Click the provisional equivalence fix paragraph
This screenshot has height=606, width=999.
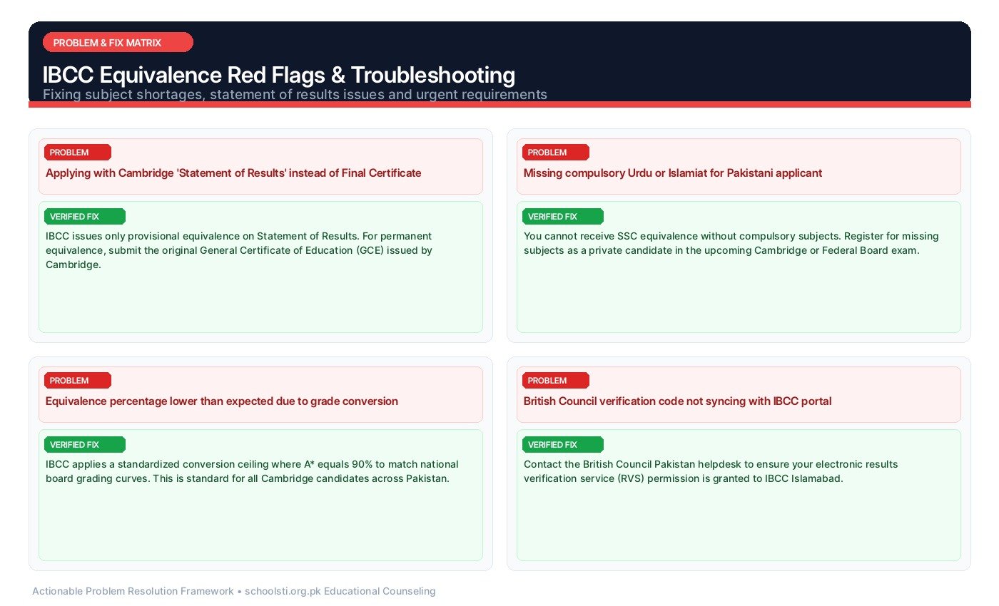pos(239,250)
